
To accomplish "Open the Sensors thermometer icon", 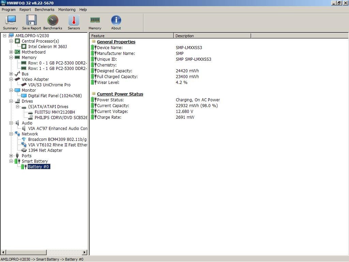I will tap(74, 20).
